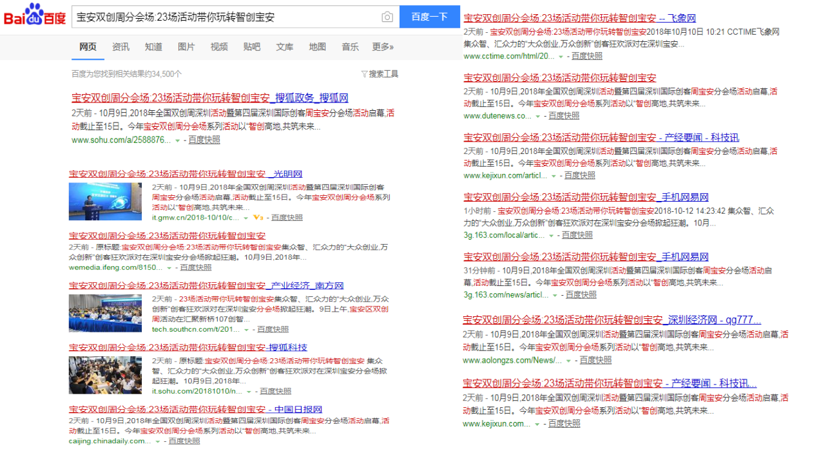This screenshot has height=449, width=819.
Task: Open 百度快照 for www.dutenews.co result
Action: click(564, 116)
